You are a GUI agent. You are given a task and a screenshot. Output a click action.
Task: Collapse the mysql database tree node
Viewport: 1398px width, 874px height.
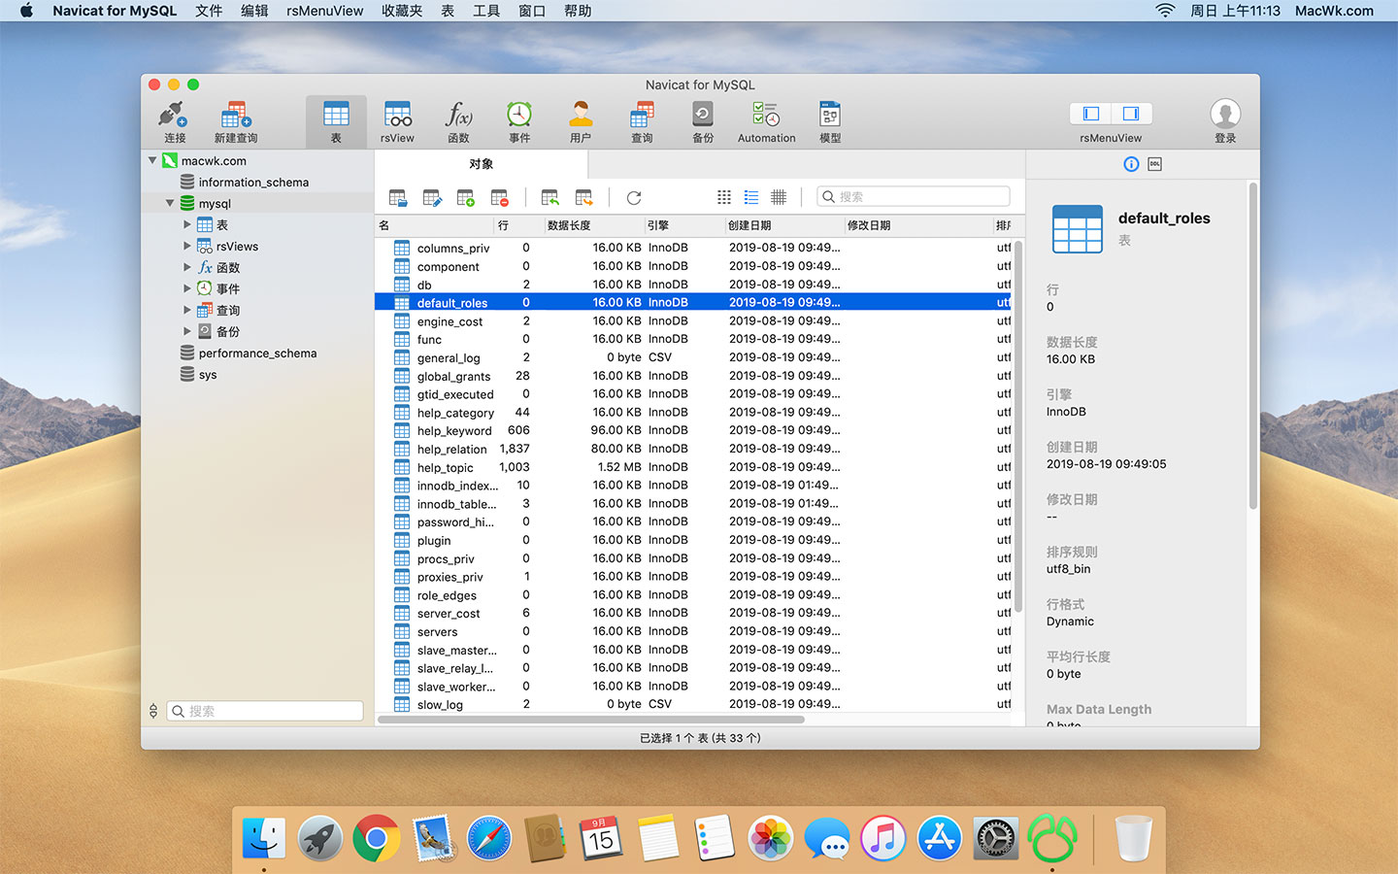point(170,203)
